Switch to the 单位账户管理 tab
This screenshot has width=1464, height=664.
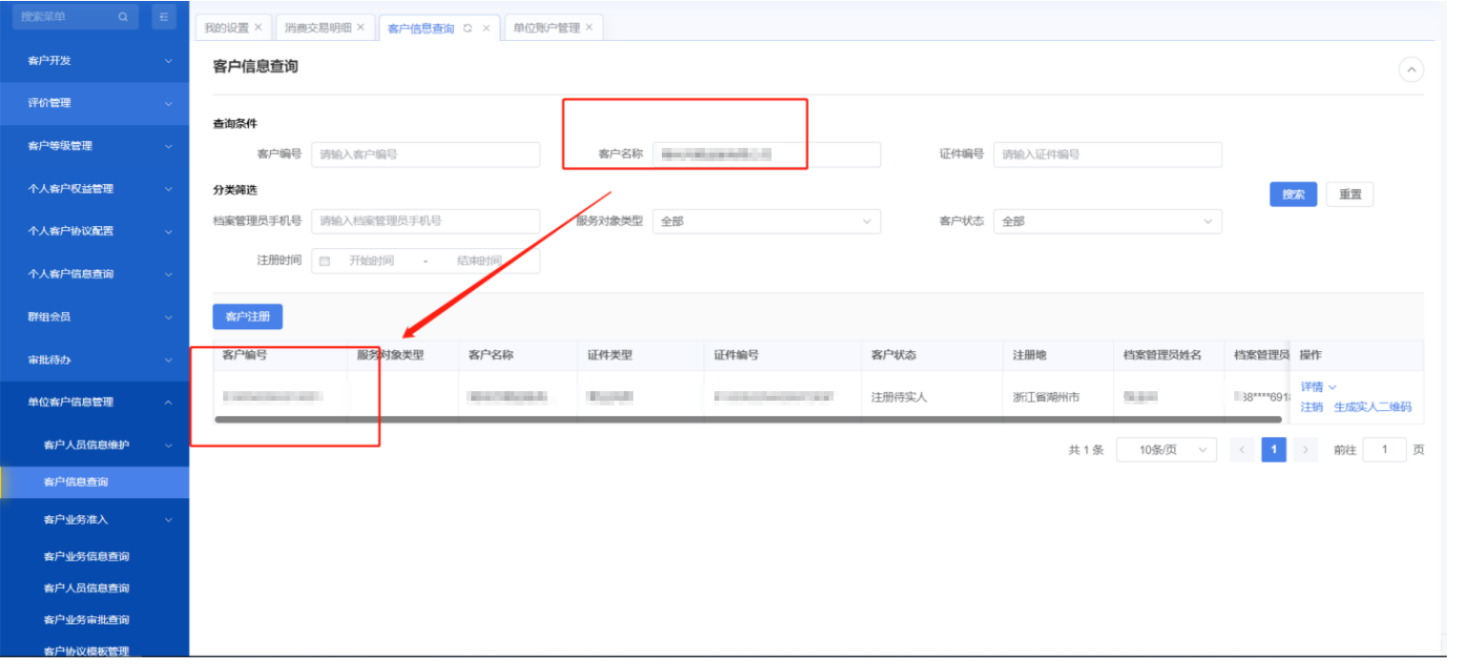(x=546, y=28)
